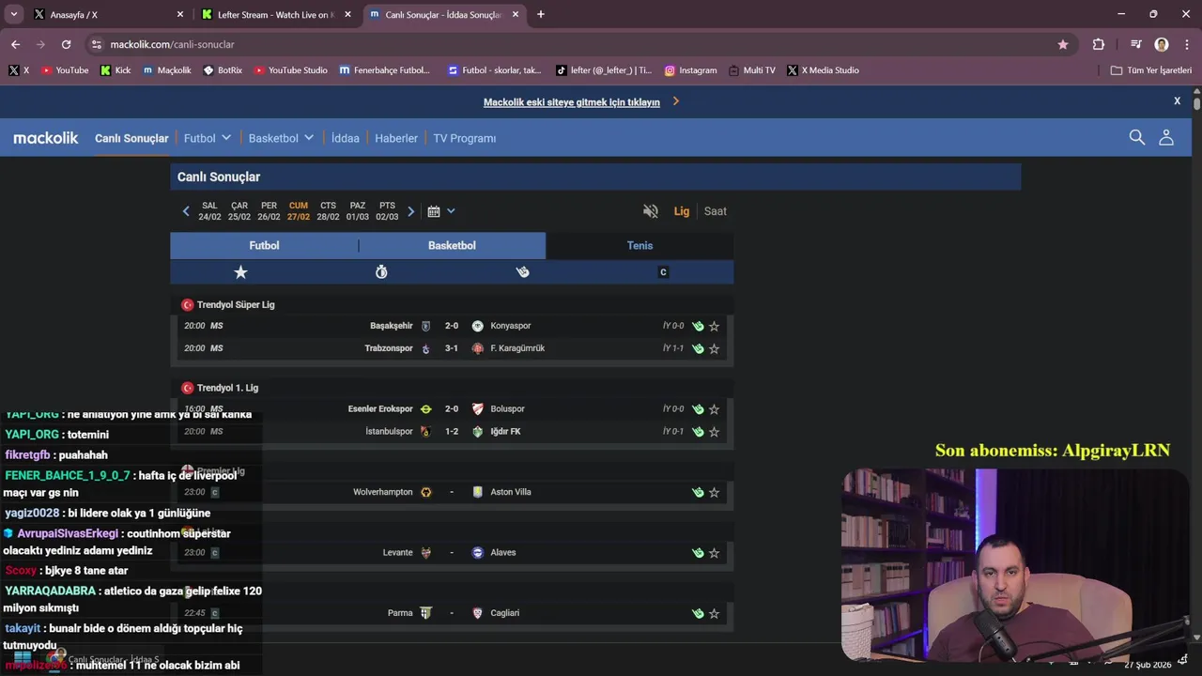Favorite the İstanbulspor vs Iğdır FK match
This screenshot has width=1202, height=676.
714,432
